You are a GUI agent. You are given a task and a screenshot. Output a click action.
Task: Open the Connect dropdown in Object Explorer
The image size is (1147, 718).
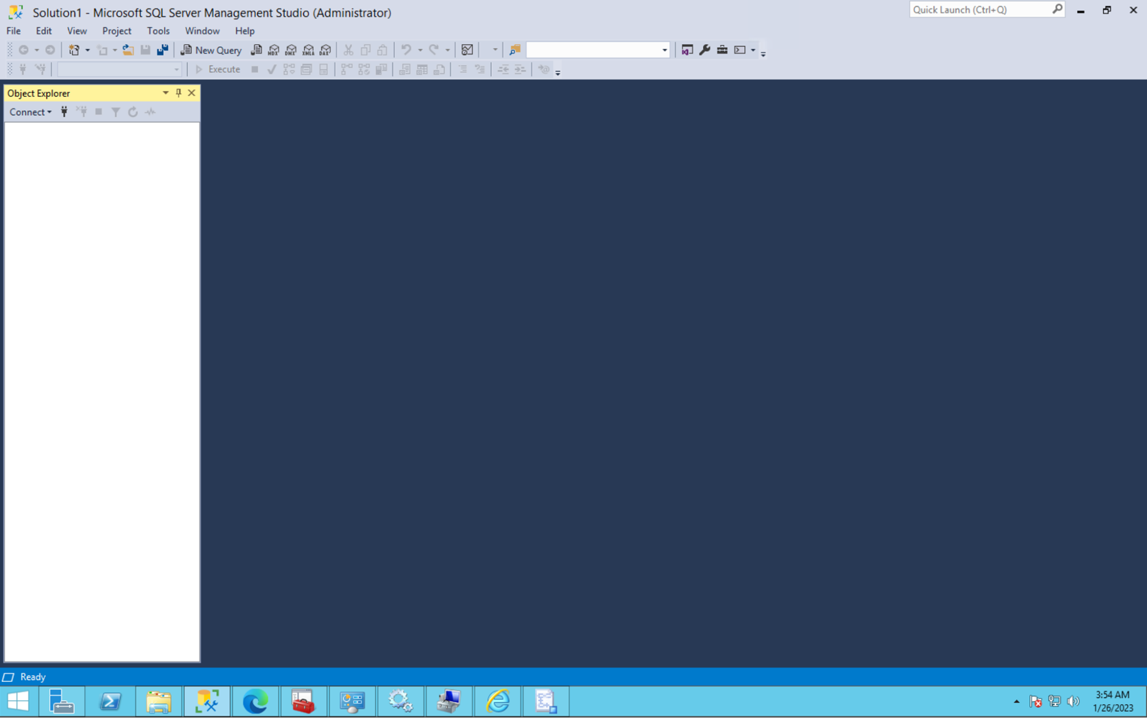click(x=30, y=112)
